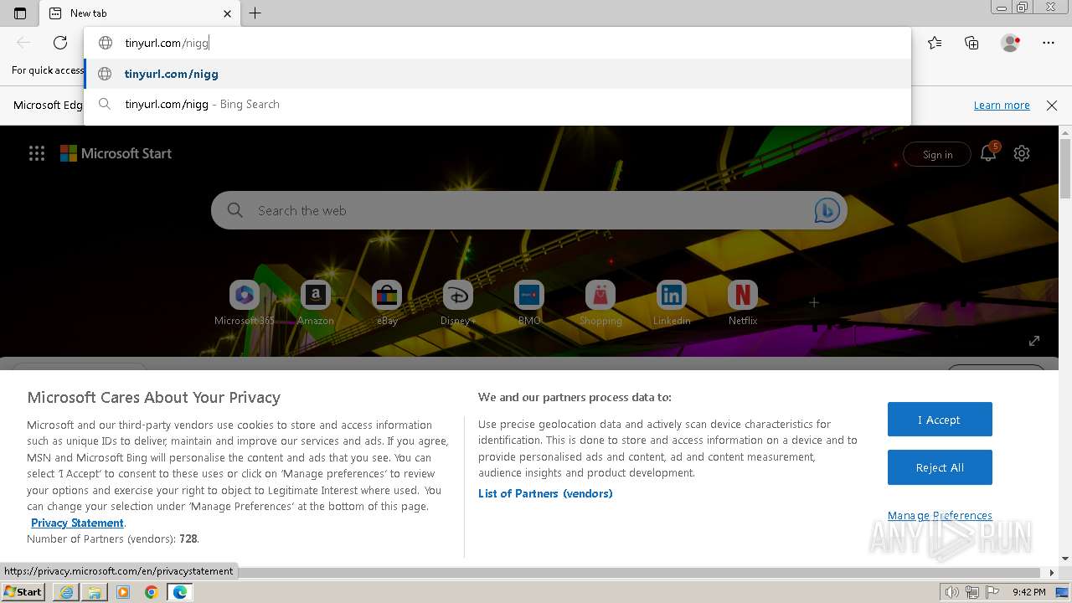Follow the Learn more link
This screenshot has height=603, width=1072.
click(x=1002, y=105)
